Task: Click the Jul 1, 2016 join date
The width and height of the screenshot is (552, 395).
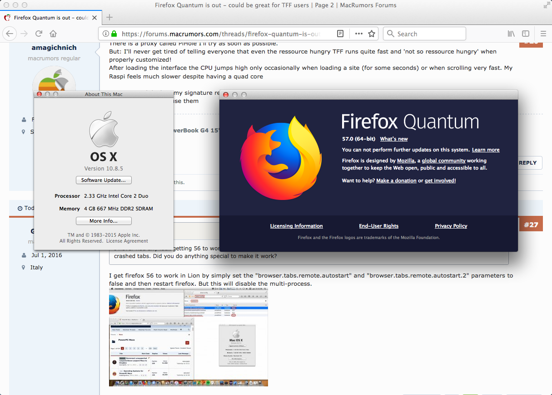Action: (x=47, y=255)
